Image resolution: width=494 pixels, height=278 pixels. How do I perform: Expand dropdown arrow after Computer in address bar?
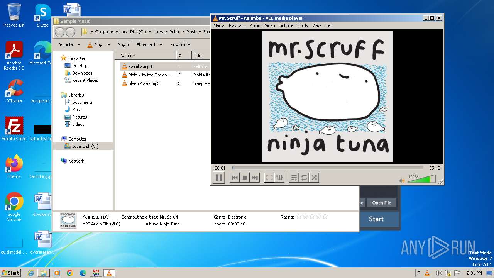[x=116, y=32]
